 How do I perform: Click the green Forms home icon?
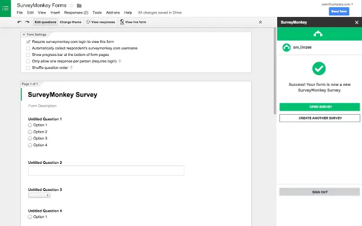[5, 8]
